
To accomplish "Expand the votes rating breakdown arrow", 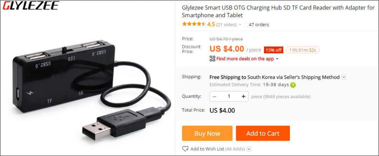I will [x=240, y=25].
